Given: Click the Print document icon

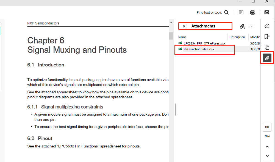Looking at the screenshot, I should pyautogui.click(x=252, y=12).
